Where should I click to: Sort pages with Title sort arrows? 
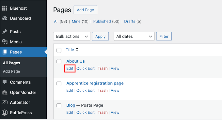tap(77, 50)
